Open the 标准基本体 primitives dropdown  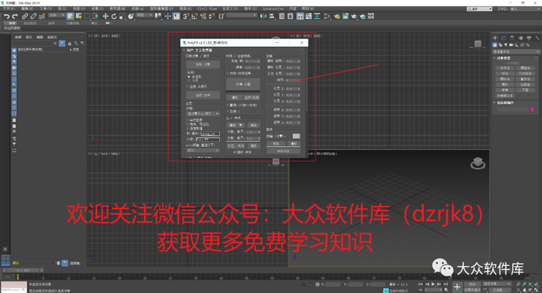coord(516,52)
